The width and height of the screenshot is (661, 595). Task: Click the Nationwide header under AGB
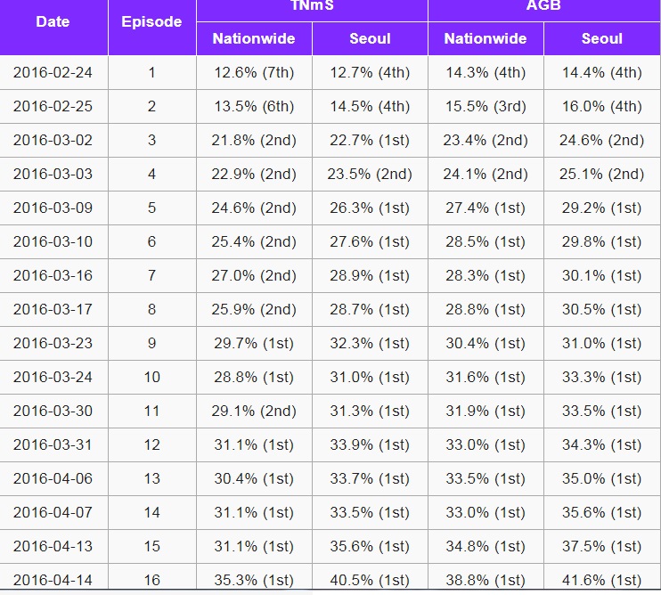click(x=486, y=39)
